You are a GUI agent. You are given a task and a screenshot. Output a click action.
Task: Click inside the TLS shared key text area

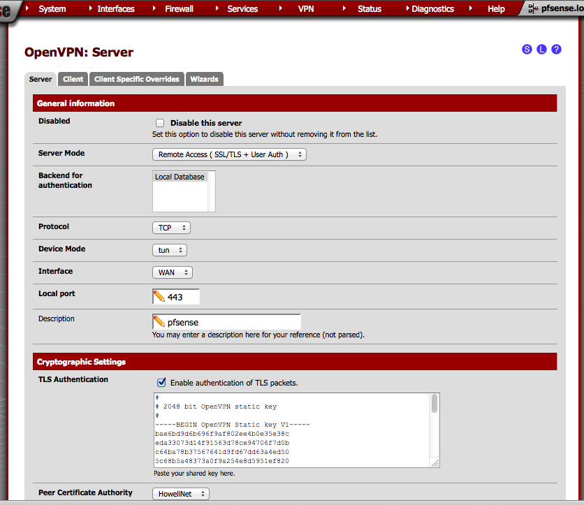[293, 430]
